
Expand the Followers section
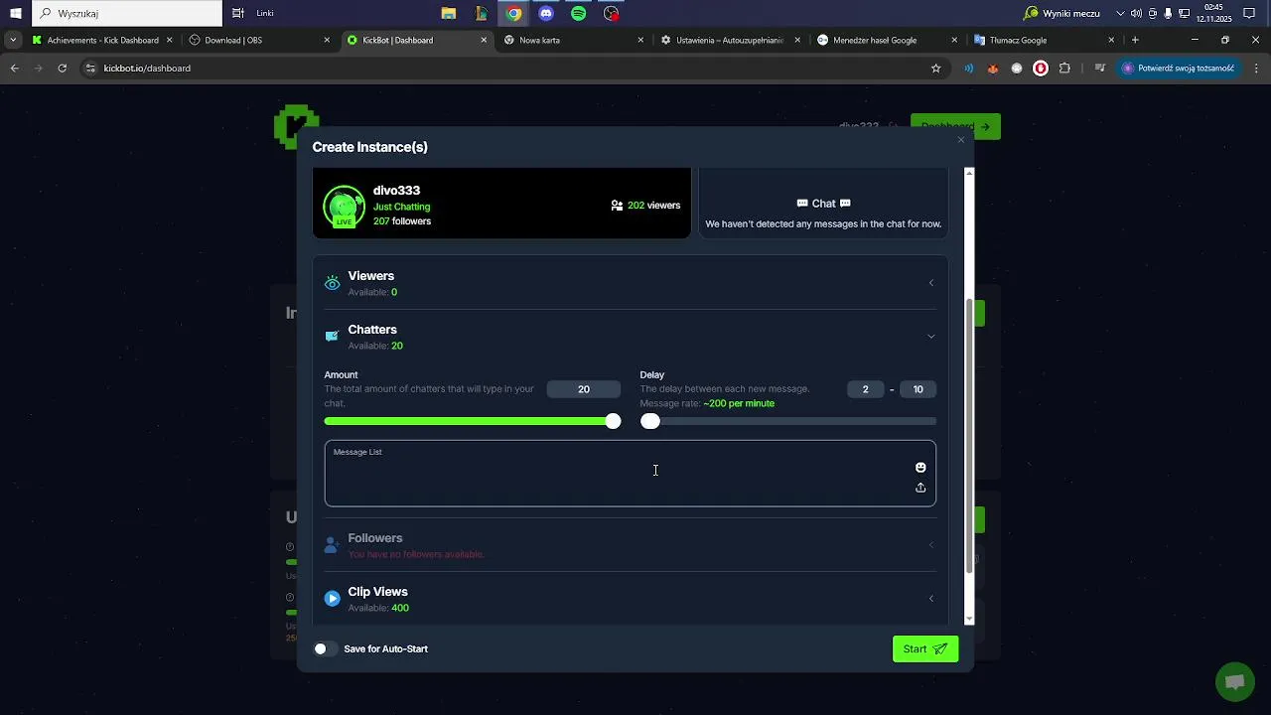click(x=930, y=545)
